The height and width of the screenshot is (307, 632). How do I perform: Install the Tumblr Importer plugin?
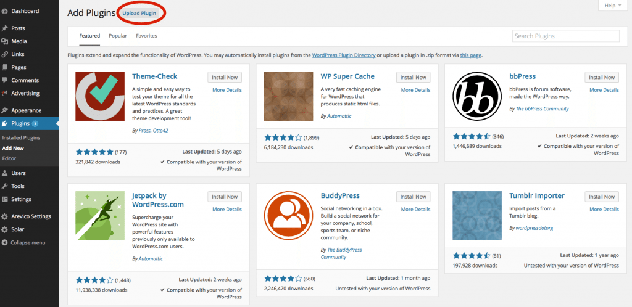click(x=602, y=197)
